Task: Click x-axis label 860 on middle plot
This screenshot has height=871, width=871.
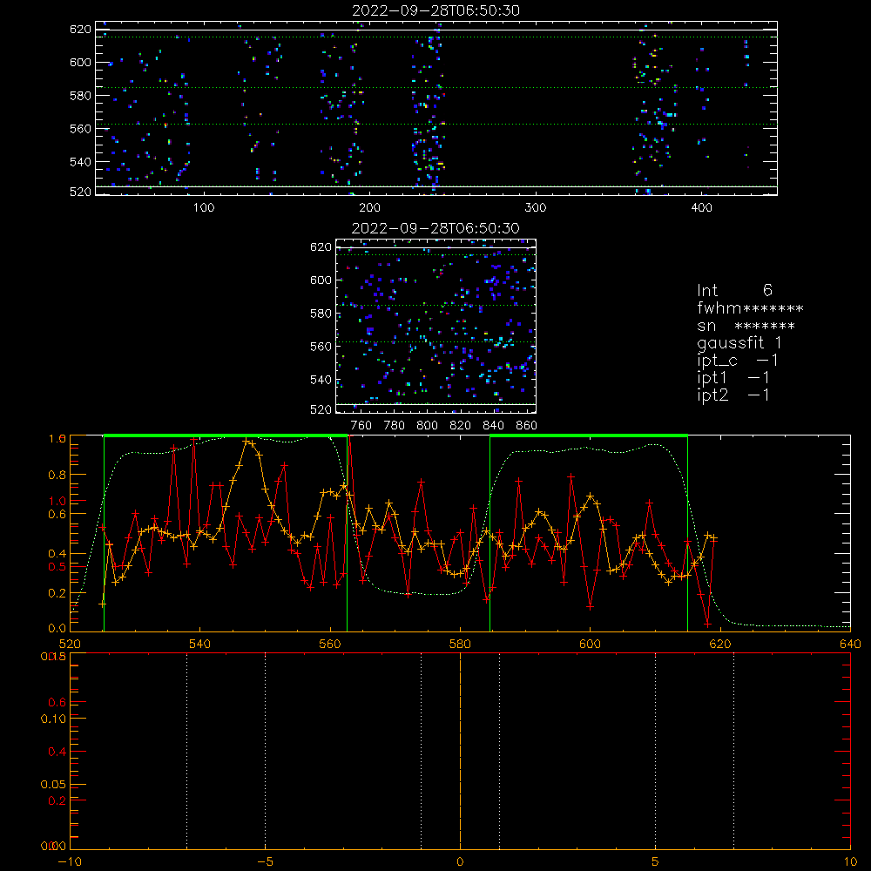Action: 527,426
